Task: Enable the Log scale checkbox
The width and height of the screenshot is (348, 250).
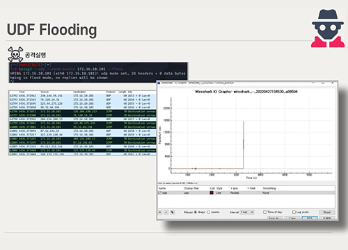Action: 294,212
